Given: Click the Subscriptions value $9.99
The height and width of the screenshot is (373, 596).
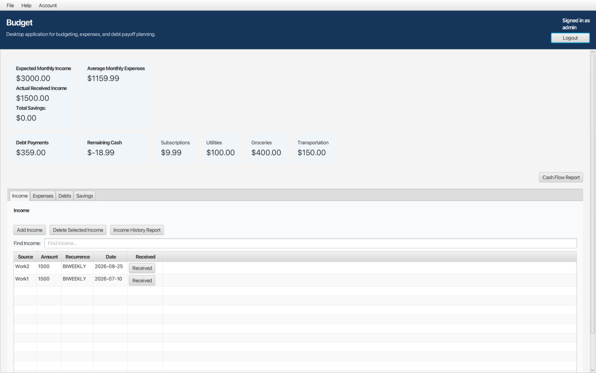Looking at the screenshot, I should click(x=171, y=153).
